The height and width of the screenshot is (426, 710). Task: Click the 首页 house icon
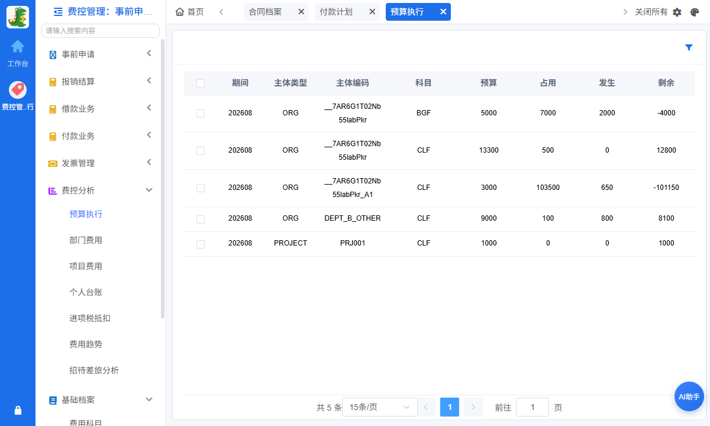[x=180, y=12]
